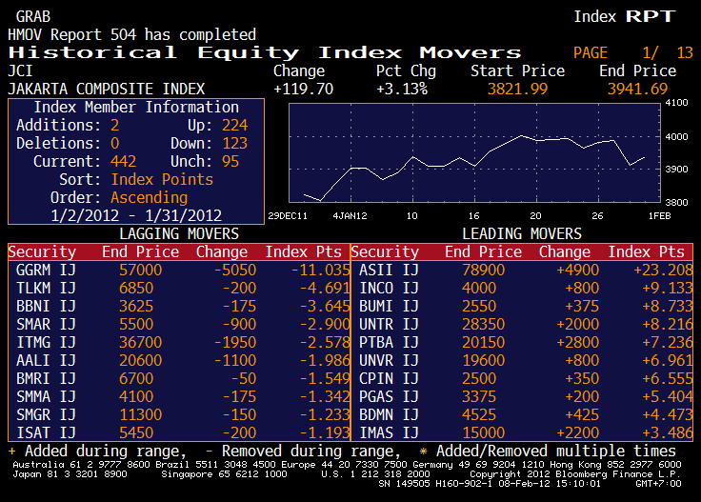Click Change column header in Lagging Movers table

pyautogui.click(x=221, y=252)
